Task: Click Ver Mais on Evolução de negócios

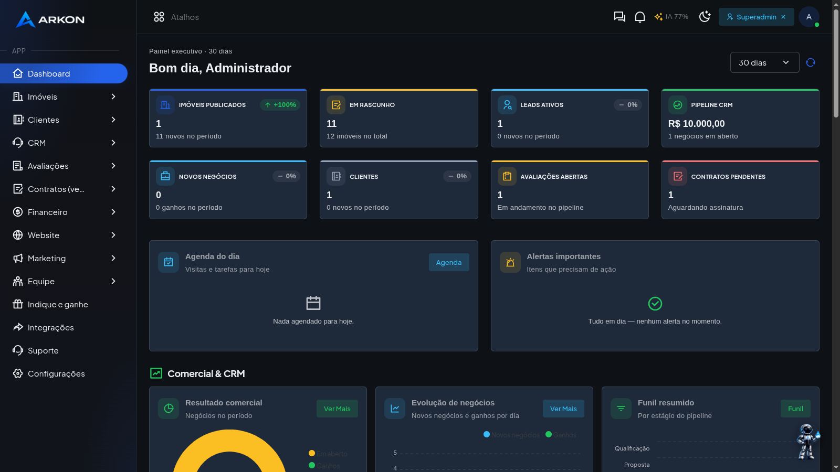Action: coord(563,409)
